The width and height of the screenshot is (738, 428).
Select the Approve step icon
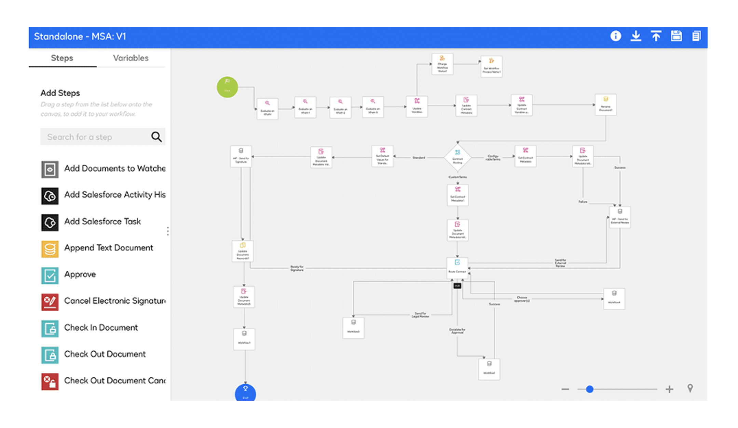(50, 275)
